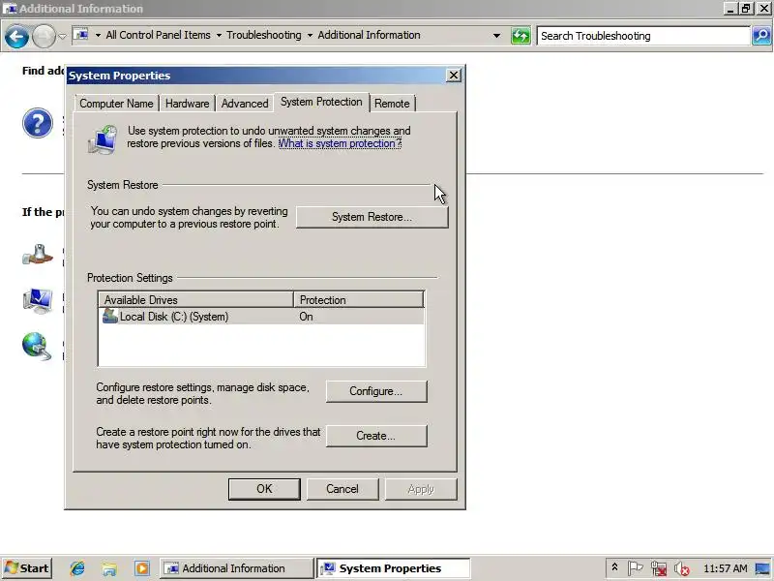The height and width of the screenshot is (581, 774).
Task: Open address bar history dropdown
Action: tap(496, 36)
